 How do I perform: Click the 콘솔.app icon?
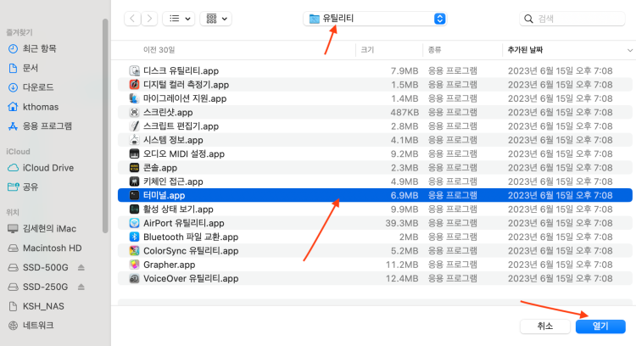click(134, 168)
